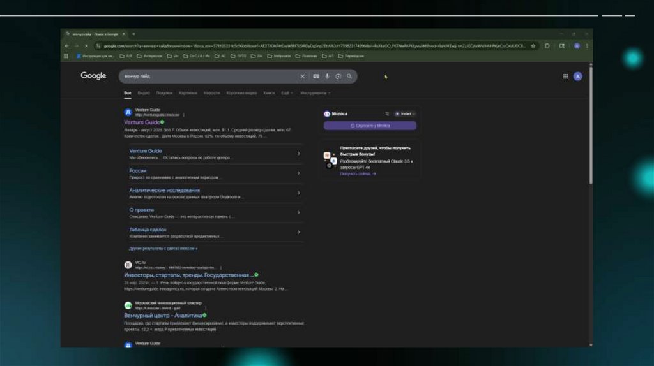Stop page loading with the X button
The height and width of the screenshot is (366, 654).
click(x=86, y=46)
